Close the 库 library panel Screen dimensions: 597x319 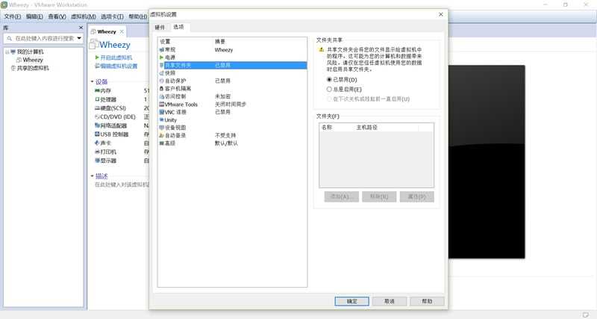click(81, 28)
